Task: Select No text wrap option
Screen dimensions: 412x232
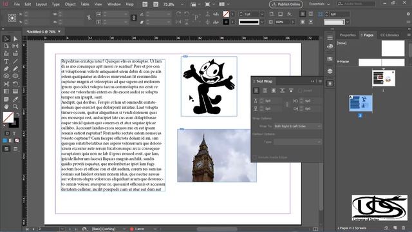Action: 256,90
